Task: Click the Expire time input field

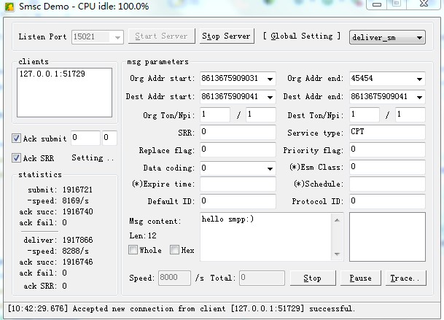Action: [238, 184]
